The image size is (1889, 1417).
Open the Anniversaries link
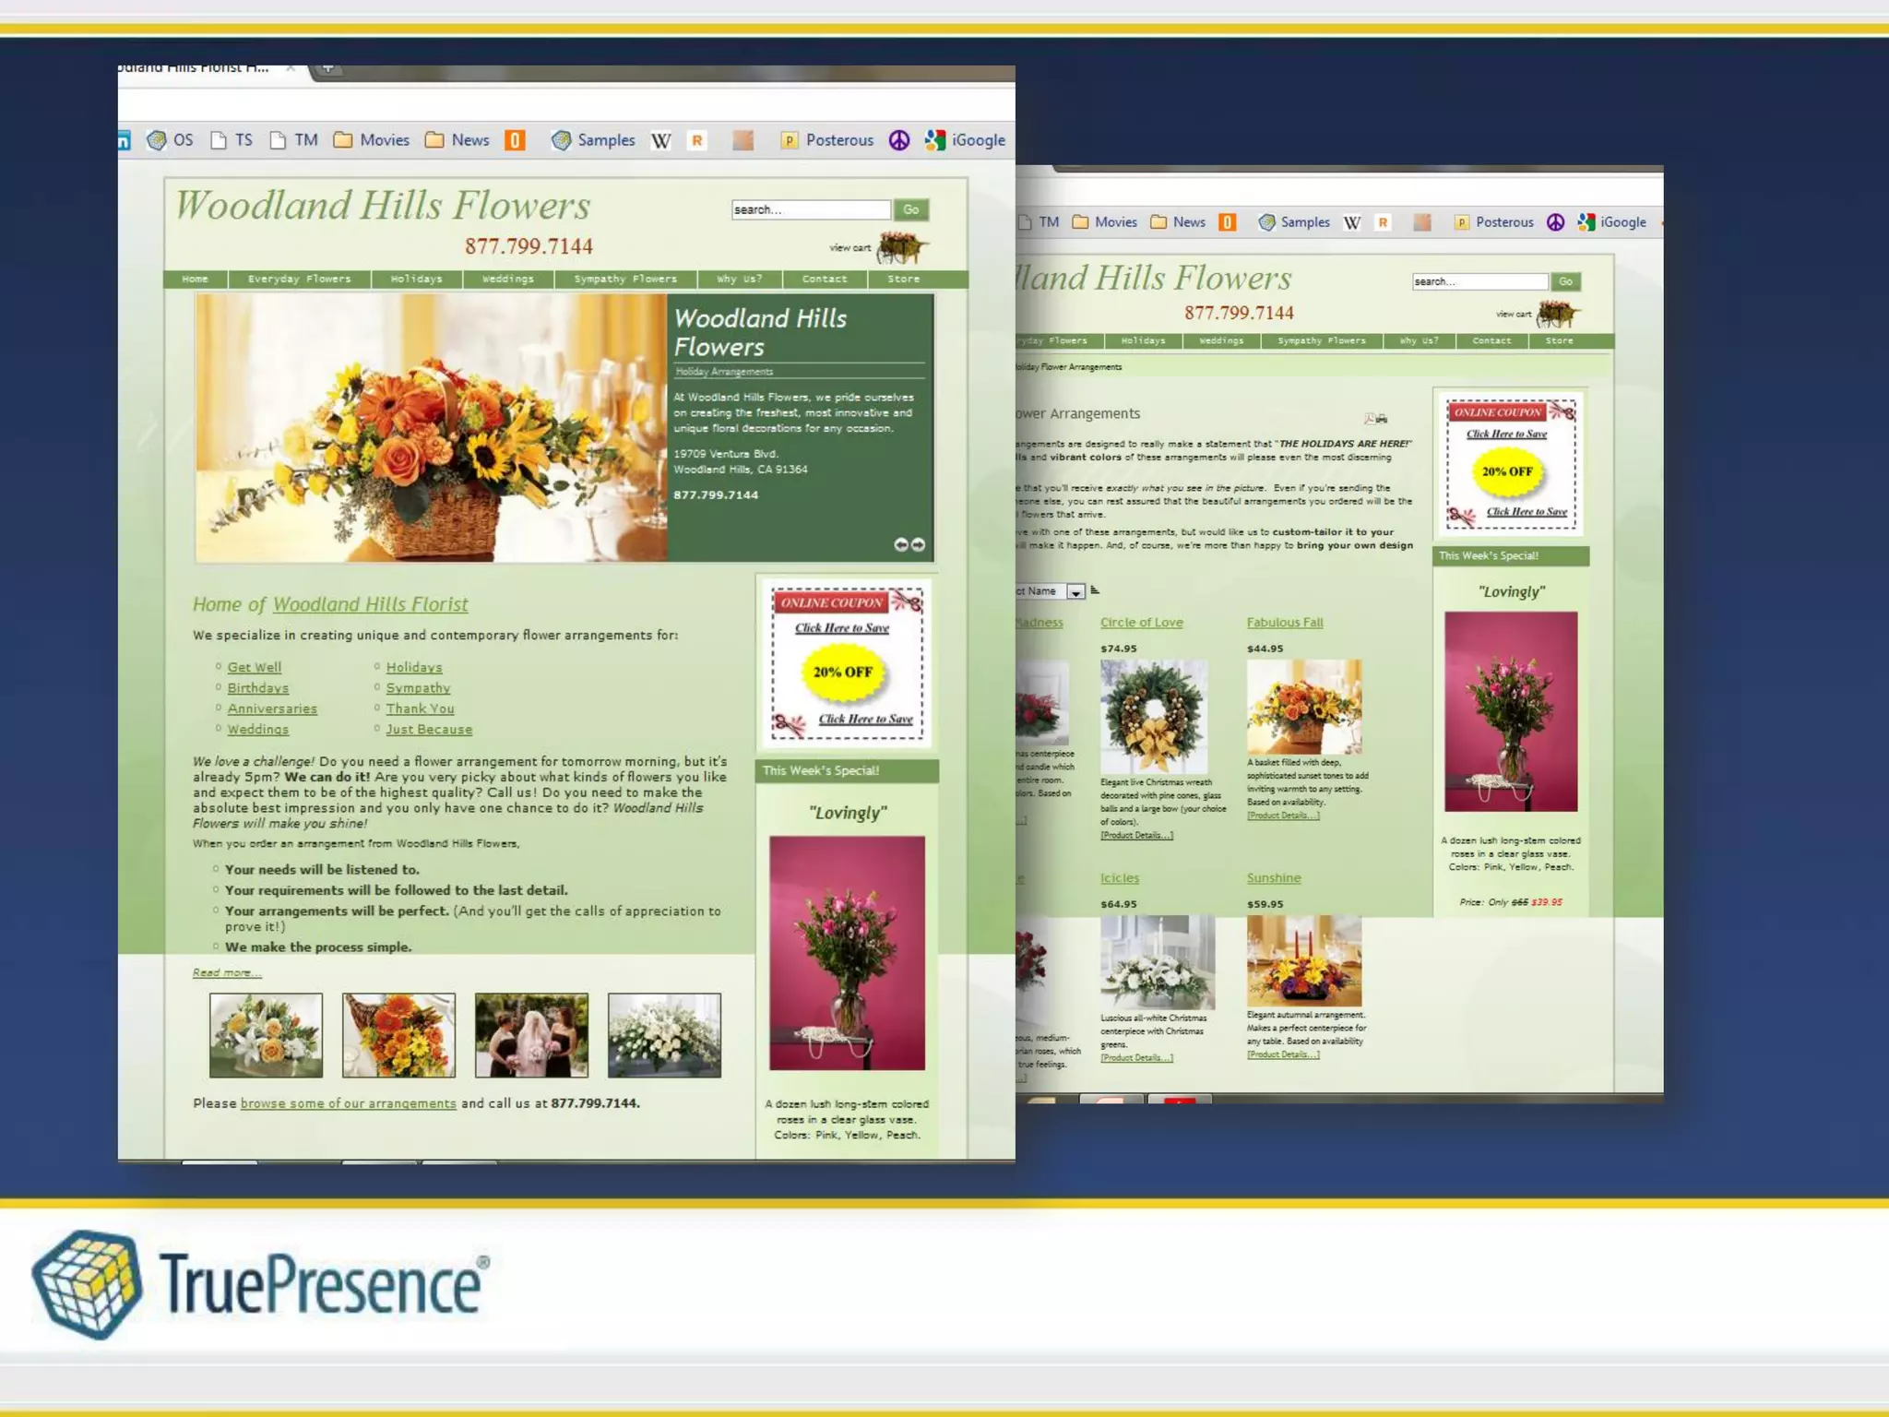pyautogui.click(x=272, y=708)
